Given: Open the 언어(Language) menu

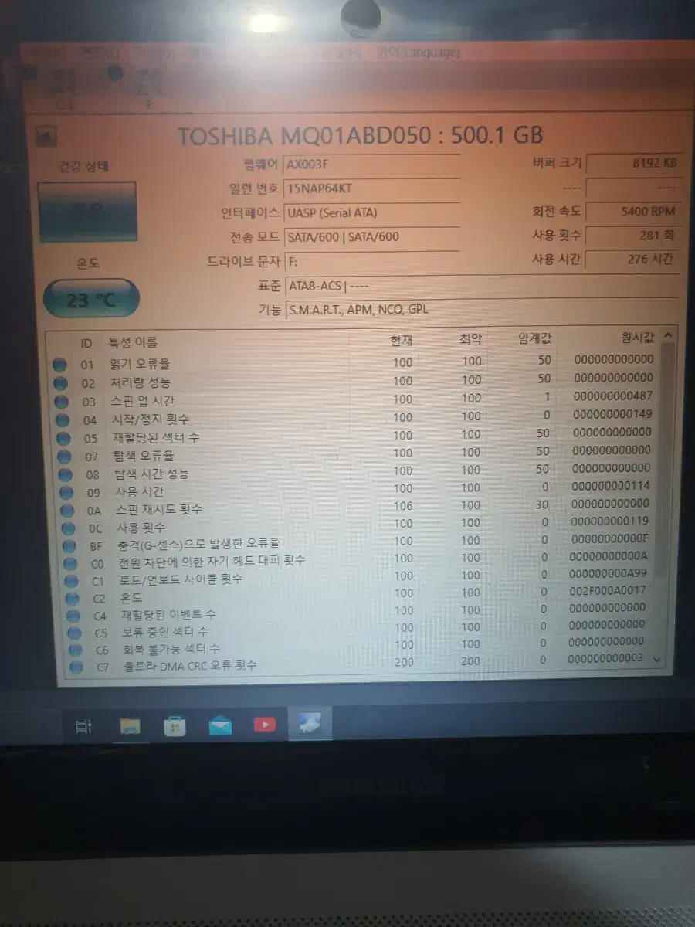Looking at the screenshot, I should coord(418,53).
